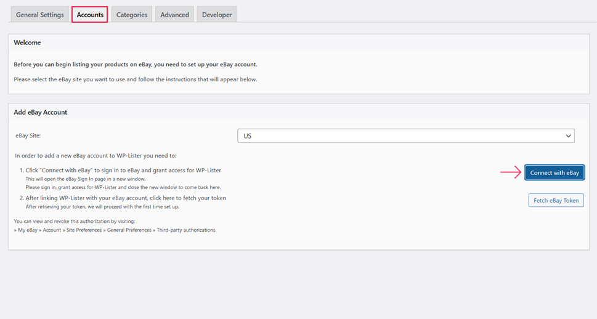The width and height of the screenshot is (597, 319).
Task: Go to the Advanced tab
Action: tap(174, 14)
